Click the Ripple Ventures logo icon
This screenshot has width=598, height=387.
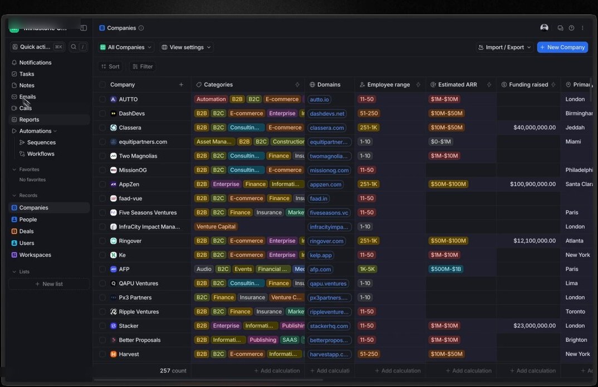tap(113, 311)
